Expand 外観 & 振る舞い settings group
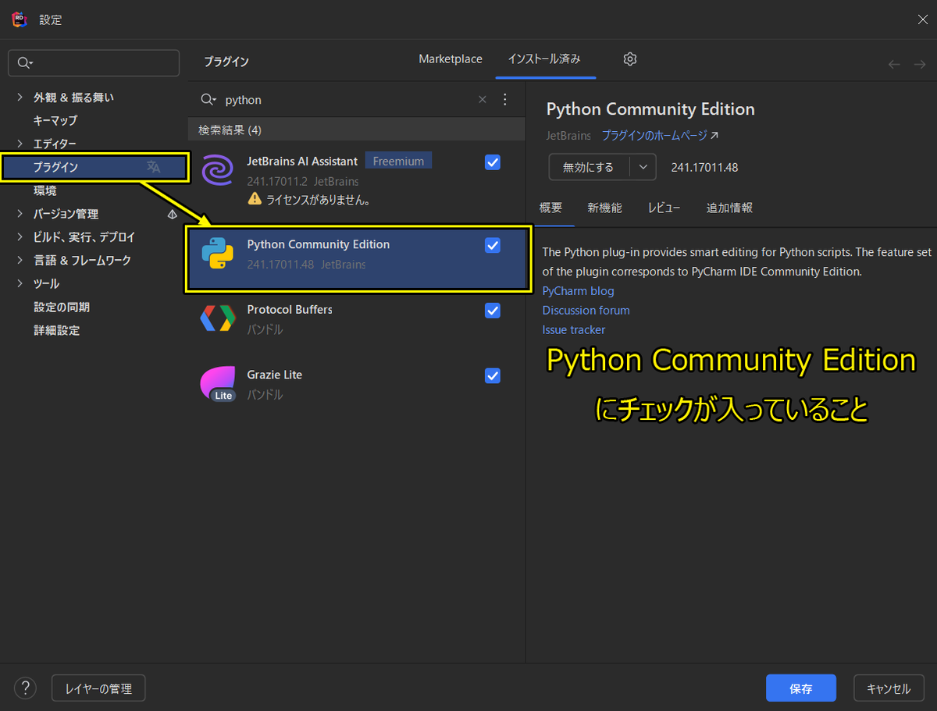This screenshot has width=937, height=711. point(20,98)
